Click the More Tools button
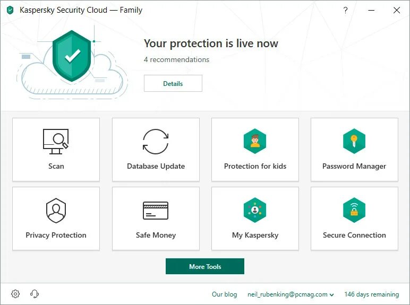This screenshot has height=305, width=410. click(x=205, y=266)
